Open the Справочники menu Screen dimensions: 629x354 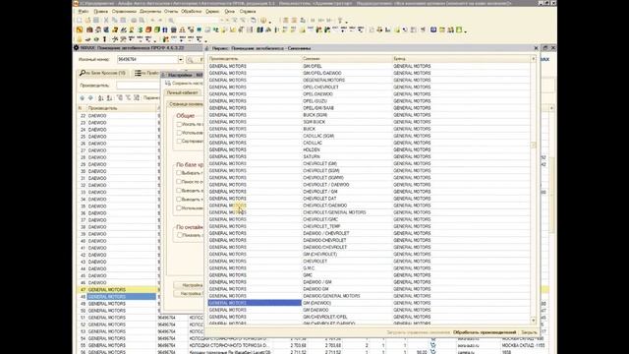coord(124,12)
